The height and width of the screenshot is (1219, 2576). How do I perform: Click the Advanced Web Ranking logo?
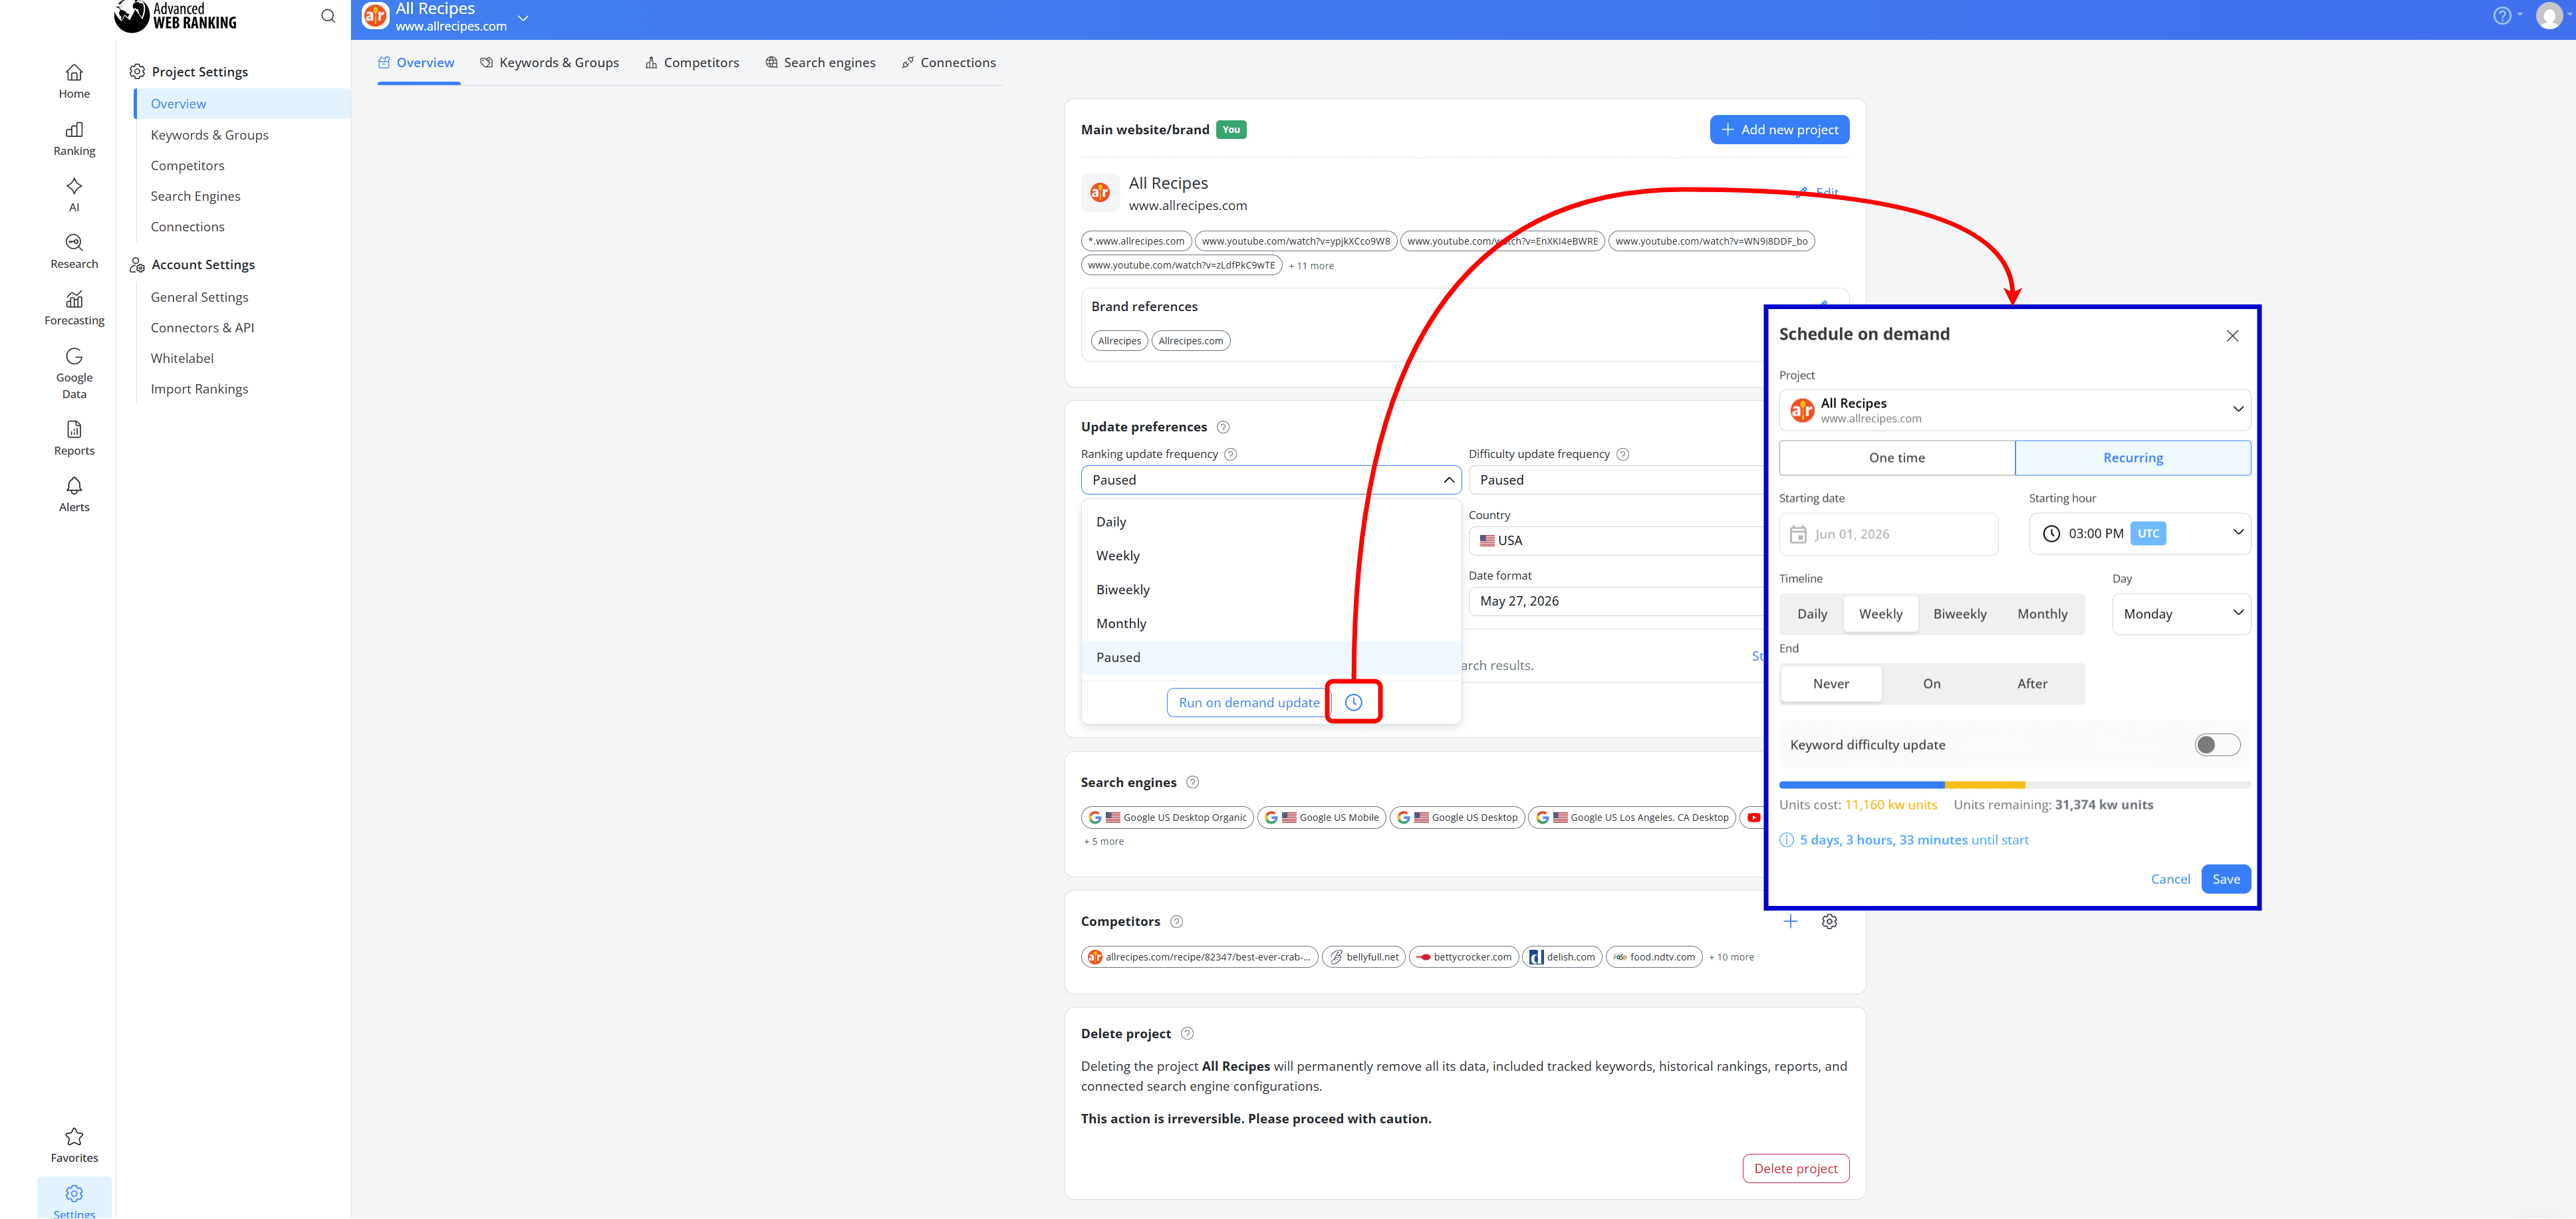tap(176, 16)
